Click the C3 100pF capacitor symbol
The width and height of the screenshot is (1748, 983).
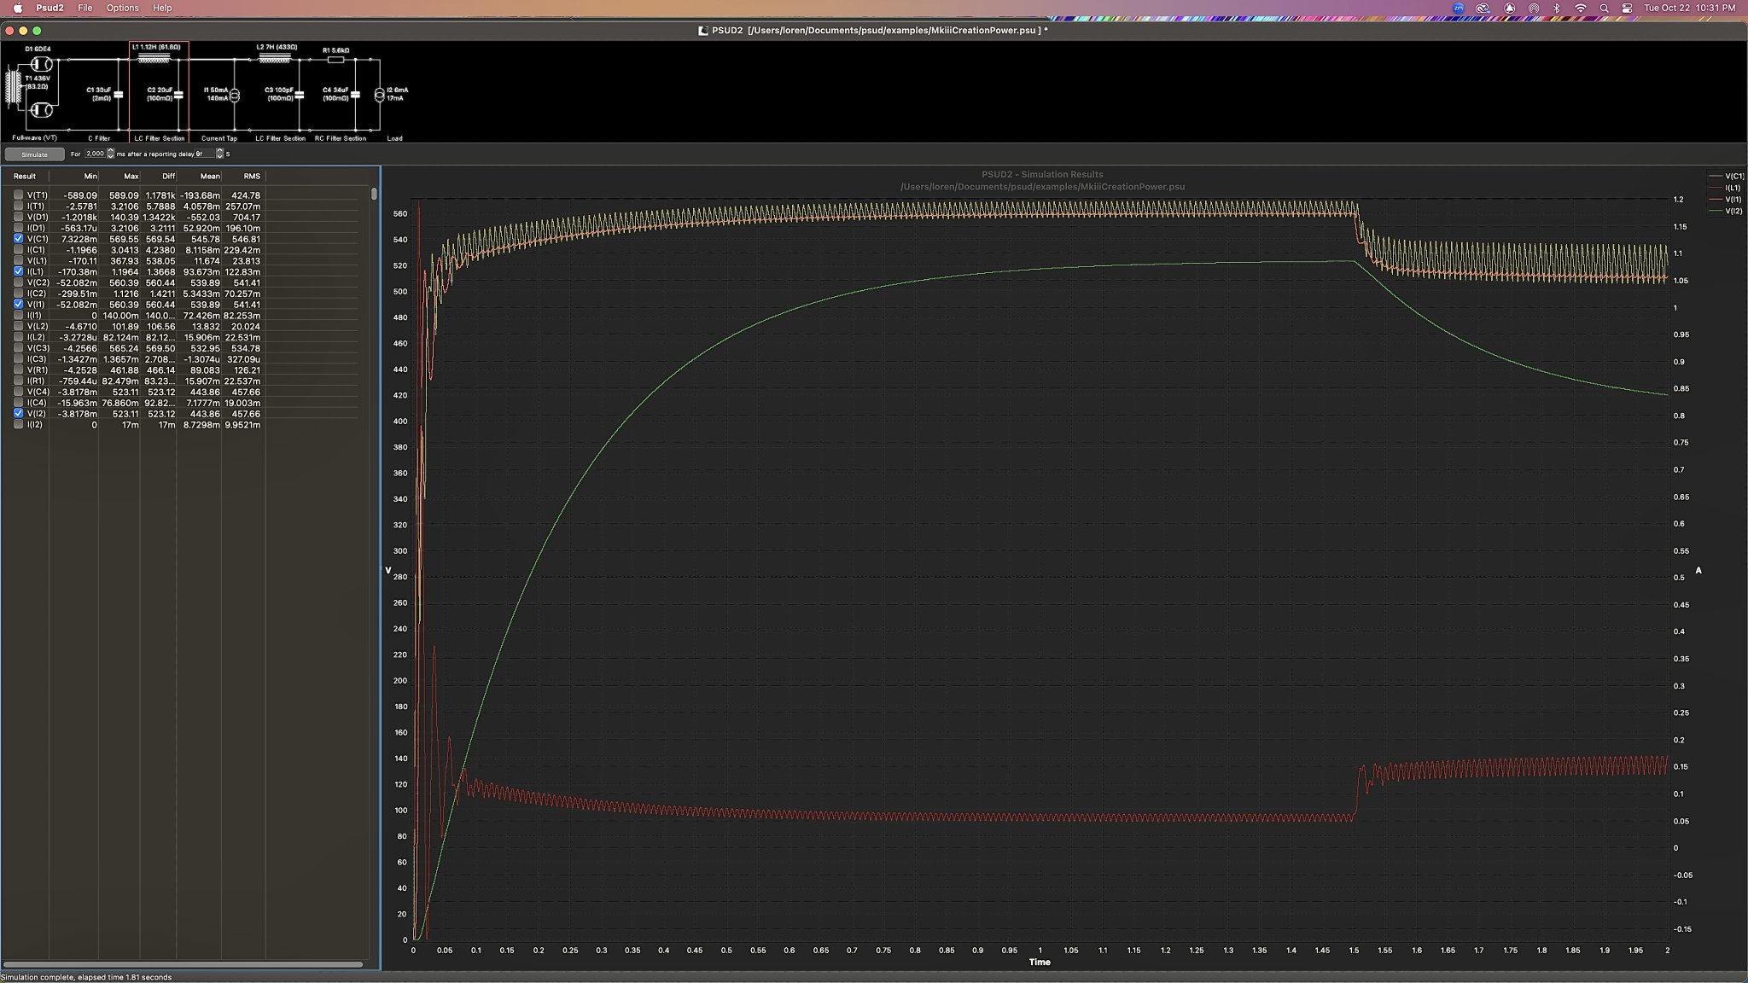[300, 94]
